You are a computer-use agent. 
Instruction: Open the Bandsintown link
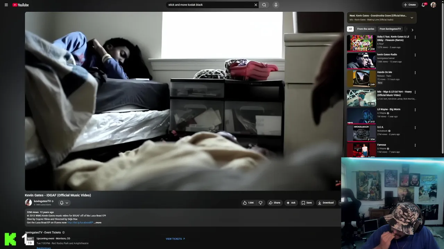click(x=44, y=248)
